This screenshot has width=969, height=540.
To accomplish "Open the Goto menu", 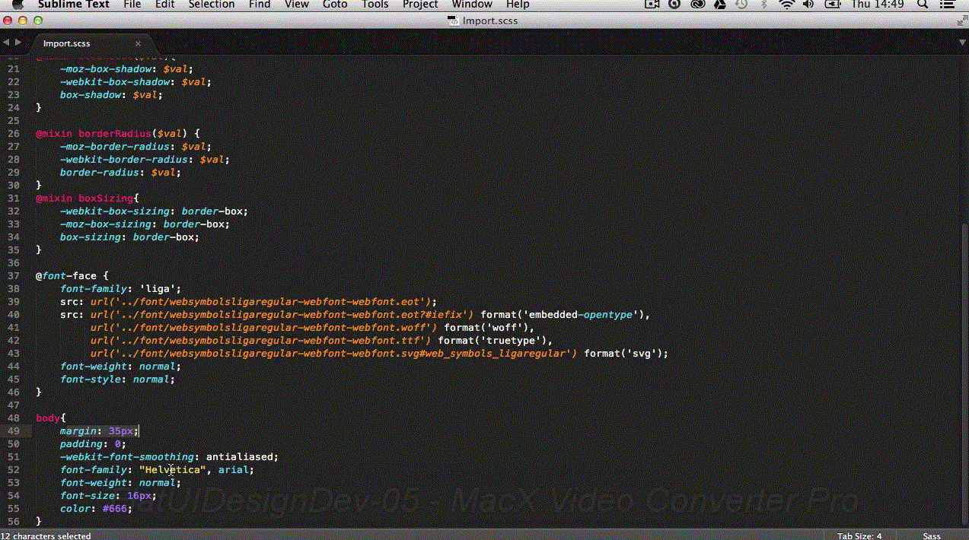I will 335,5.
